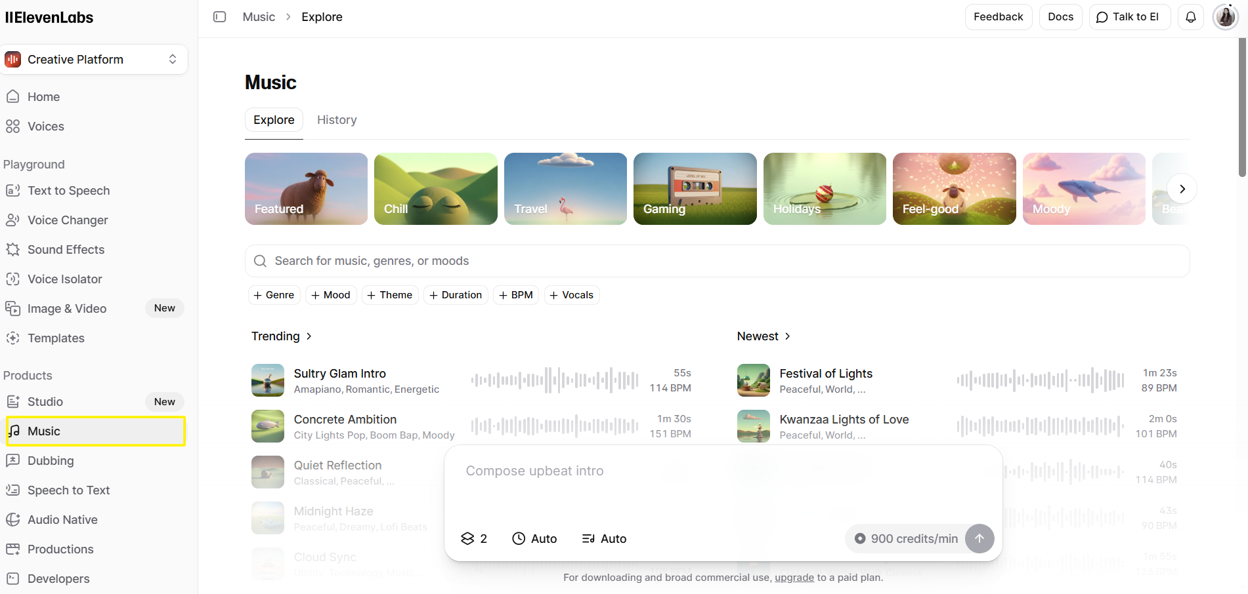Open the Dubbing tool icon
The width and height of the screenshot is (1248, 594).
coord(14,460)
